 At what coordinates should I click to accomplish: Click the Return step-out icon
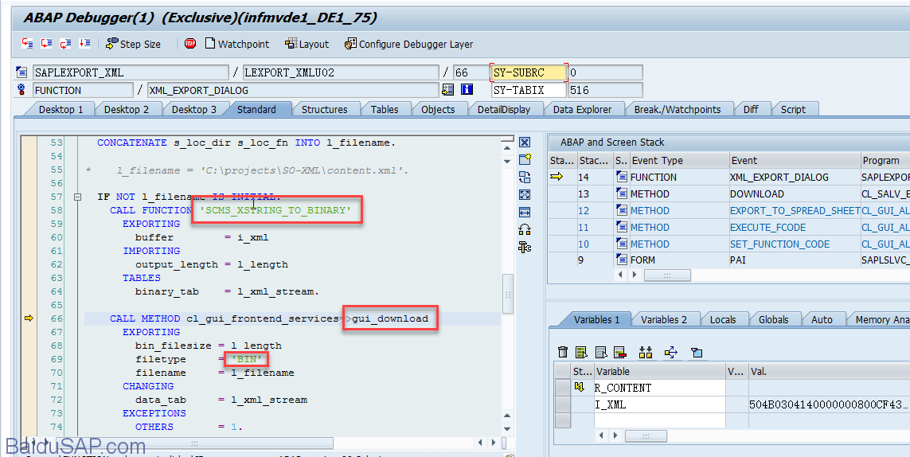65,44
